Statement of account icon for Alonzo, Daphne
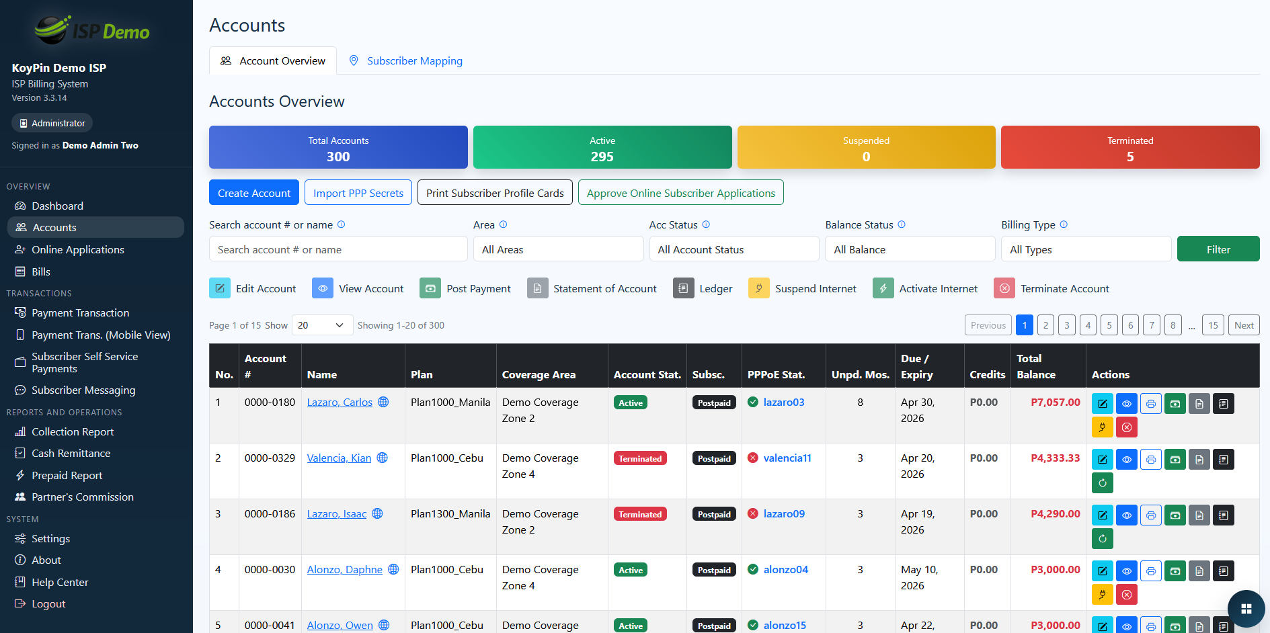The image size is (1270, 633). (x=1199, y=571)
